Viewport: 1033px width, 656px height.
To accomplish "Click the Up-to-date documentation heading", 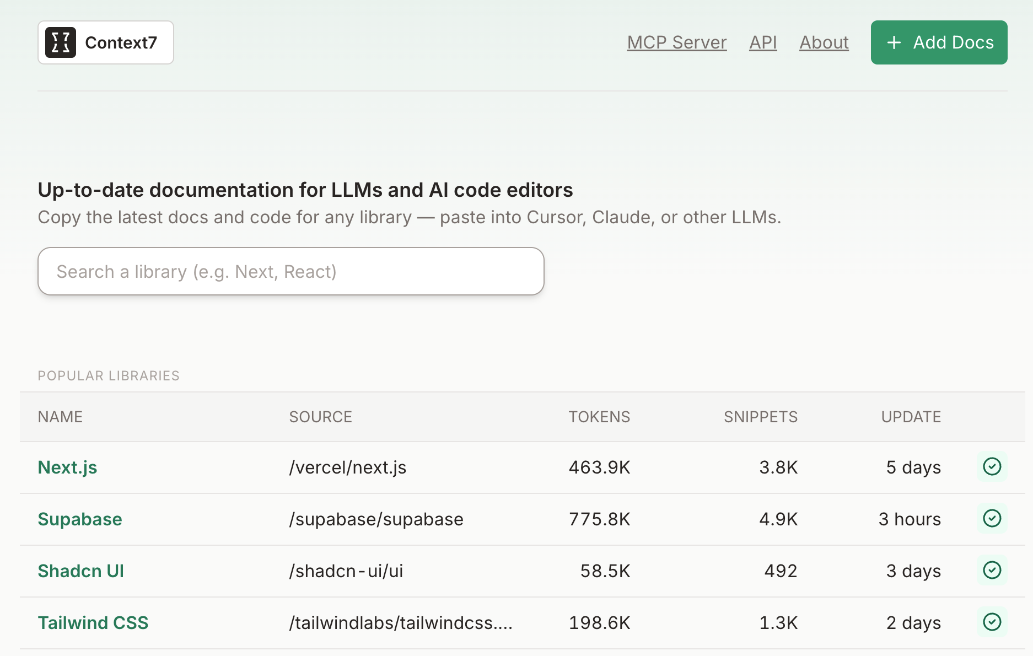I will coord(305,190).
